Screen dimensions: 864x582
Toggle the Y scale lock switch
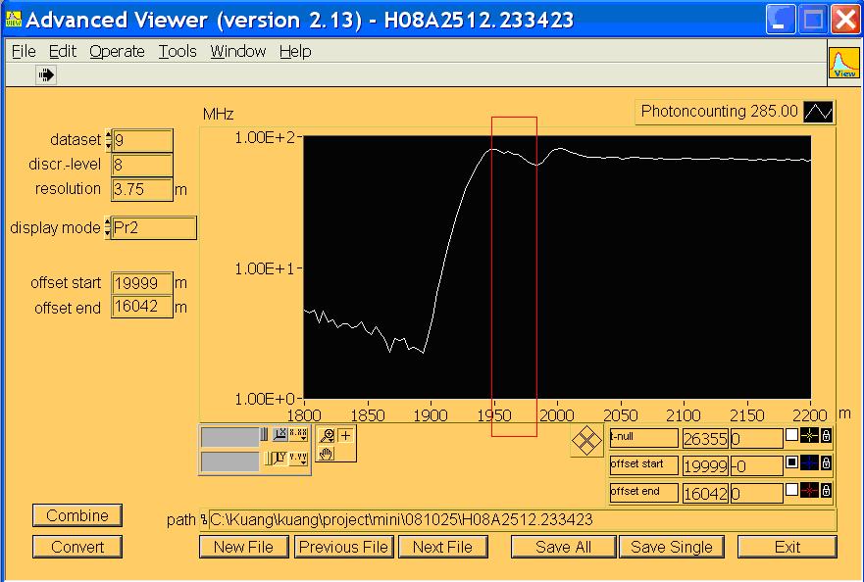tap(268, 459)
